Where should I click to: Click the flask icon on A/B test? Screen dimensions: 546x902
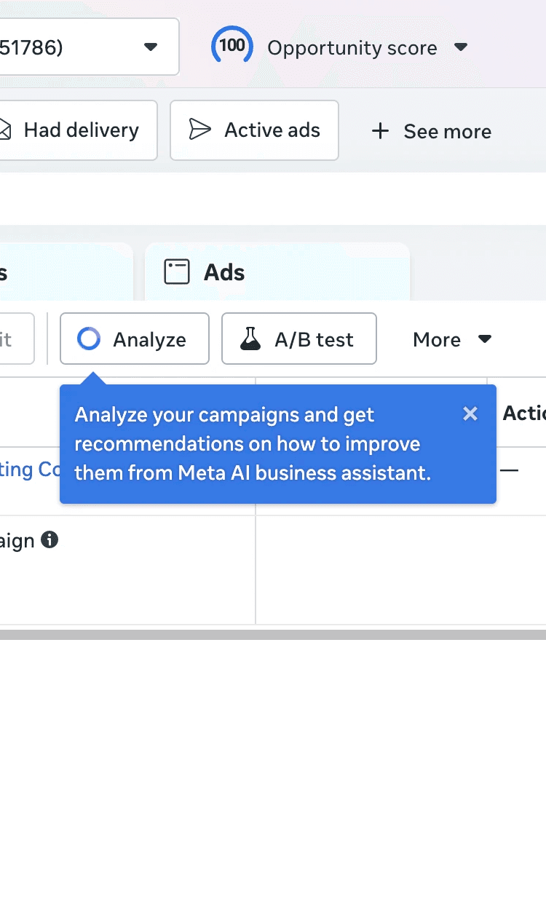(250, 339)
